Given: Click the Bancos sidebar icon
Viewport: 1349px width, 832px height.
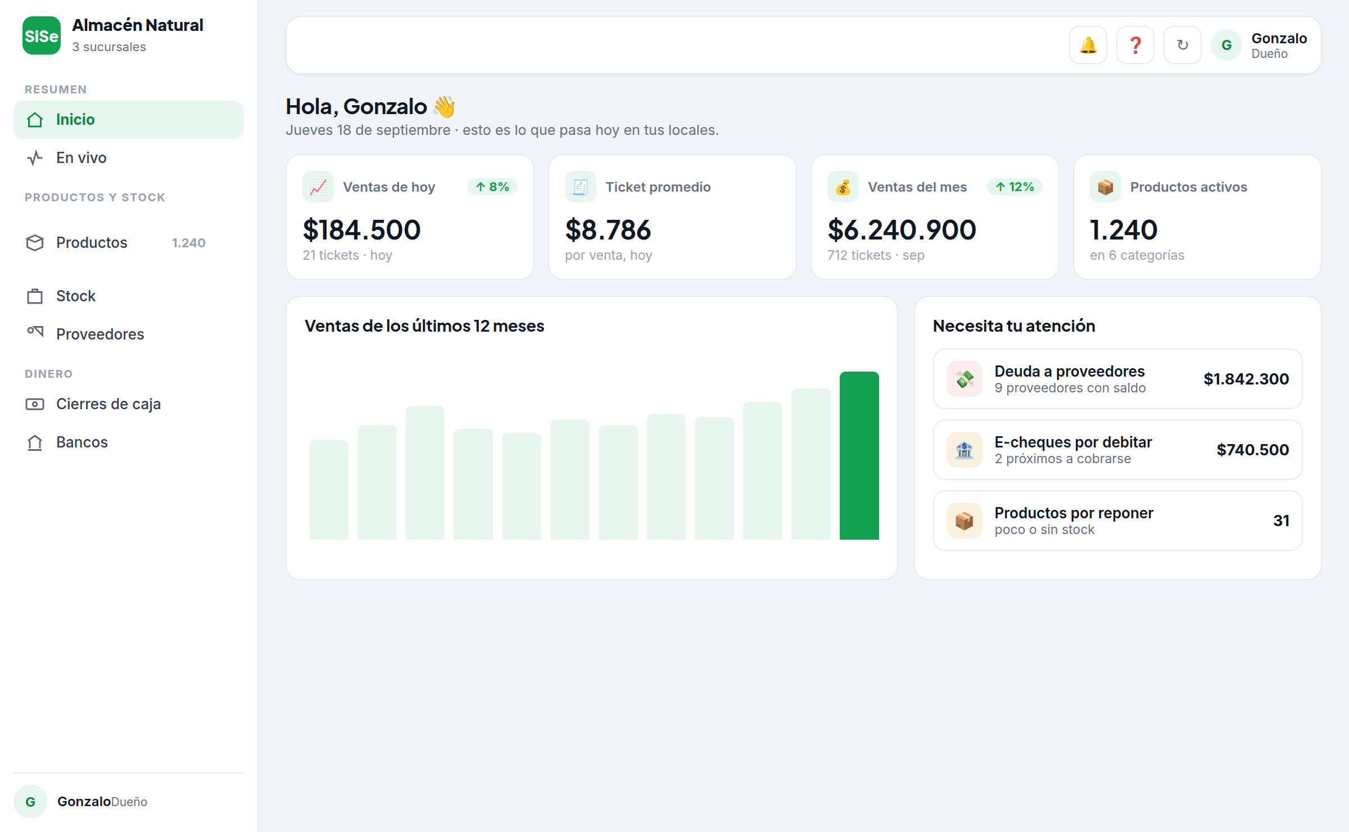Looking at the screenshot, I should pyautogui.click(x=35, y=442).
